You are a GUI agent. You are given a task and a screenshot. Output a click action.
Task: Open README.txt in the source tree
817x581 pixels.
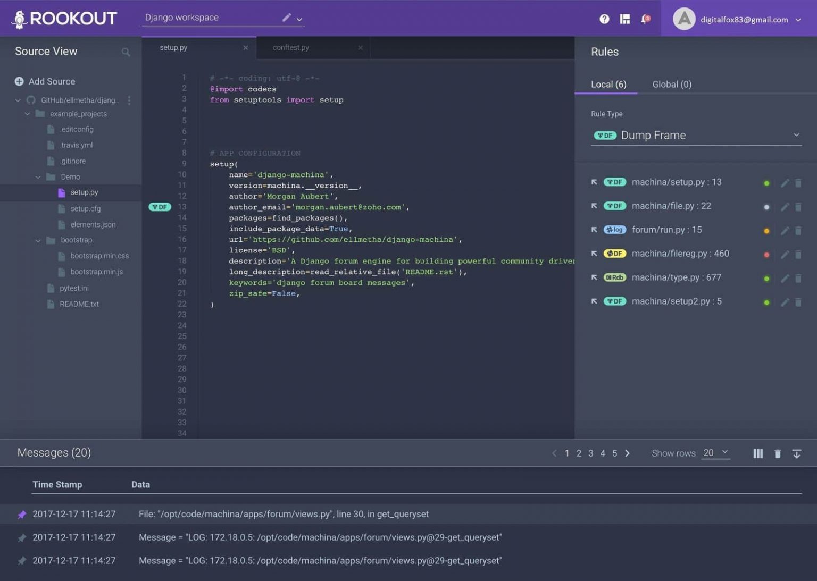(79, 305)
